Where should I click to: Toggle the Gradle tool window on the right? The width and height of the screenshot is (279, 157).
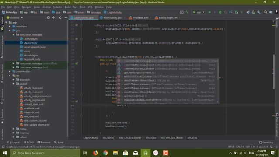pyautogui.click(x=277, y=23)
